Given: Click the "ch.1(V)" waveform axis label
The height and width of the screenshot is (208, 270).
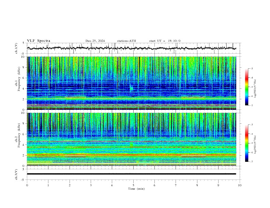Looking at the screenshot, I should (x=16, y=48).
